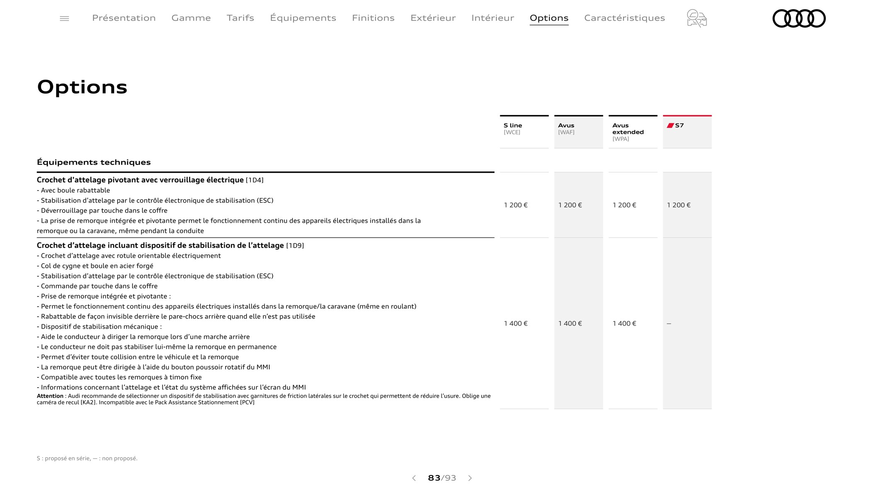884x497 pixels.
Task: Click the page counter 83/93
Action: coord(442,478)
